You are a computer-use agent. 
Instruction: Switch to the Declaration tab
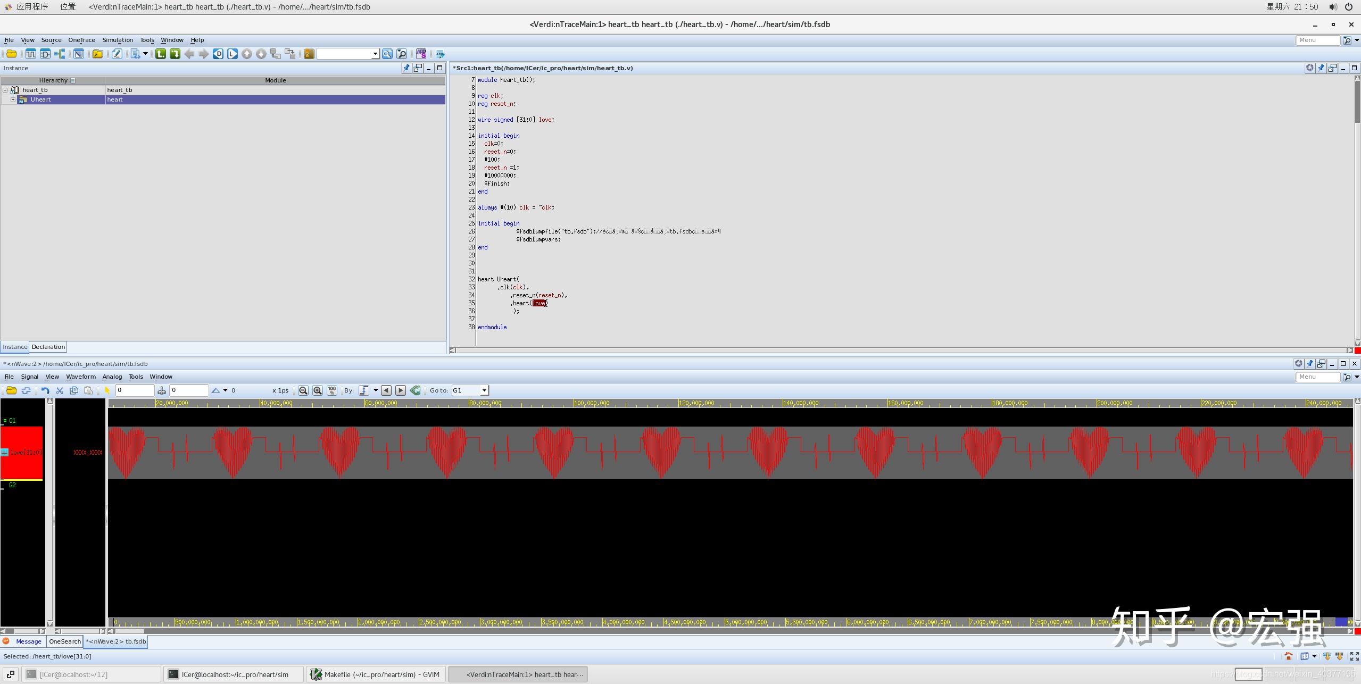pos(48,347)
